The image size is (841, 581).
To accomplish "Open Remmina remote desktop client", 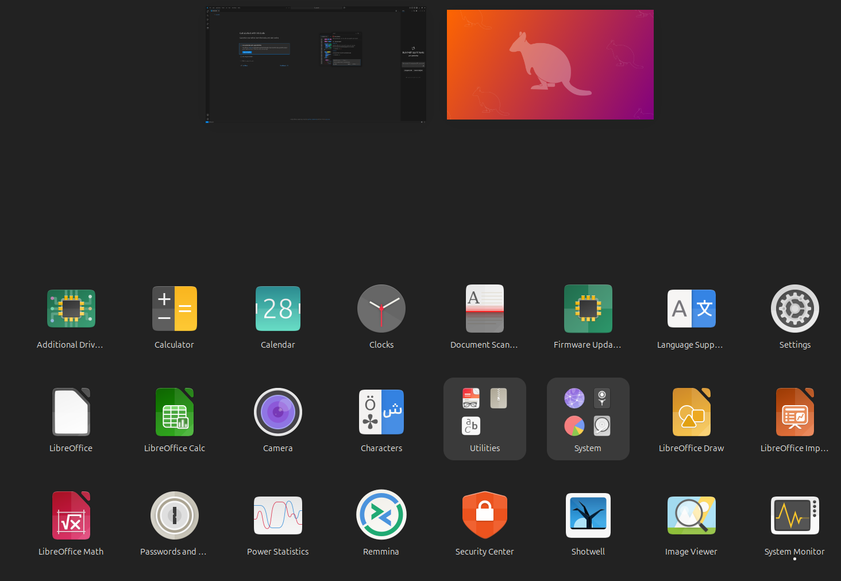I will (x=381, y=516).
